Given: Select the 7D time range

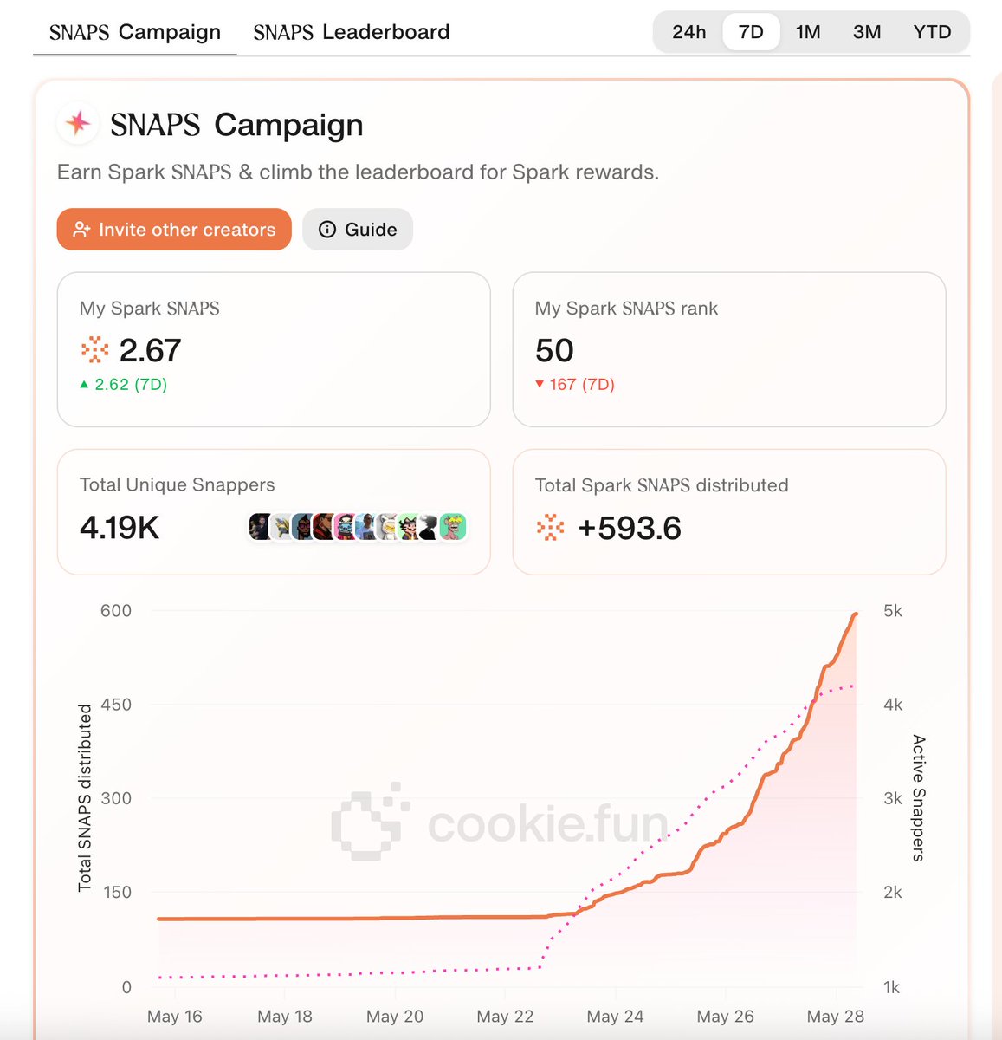Looking at the screenshot, I should coord(751,32).
